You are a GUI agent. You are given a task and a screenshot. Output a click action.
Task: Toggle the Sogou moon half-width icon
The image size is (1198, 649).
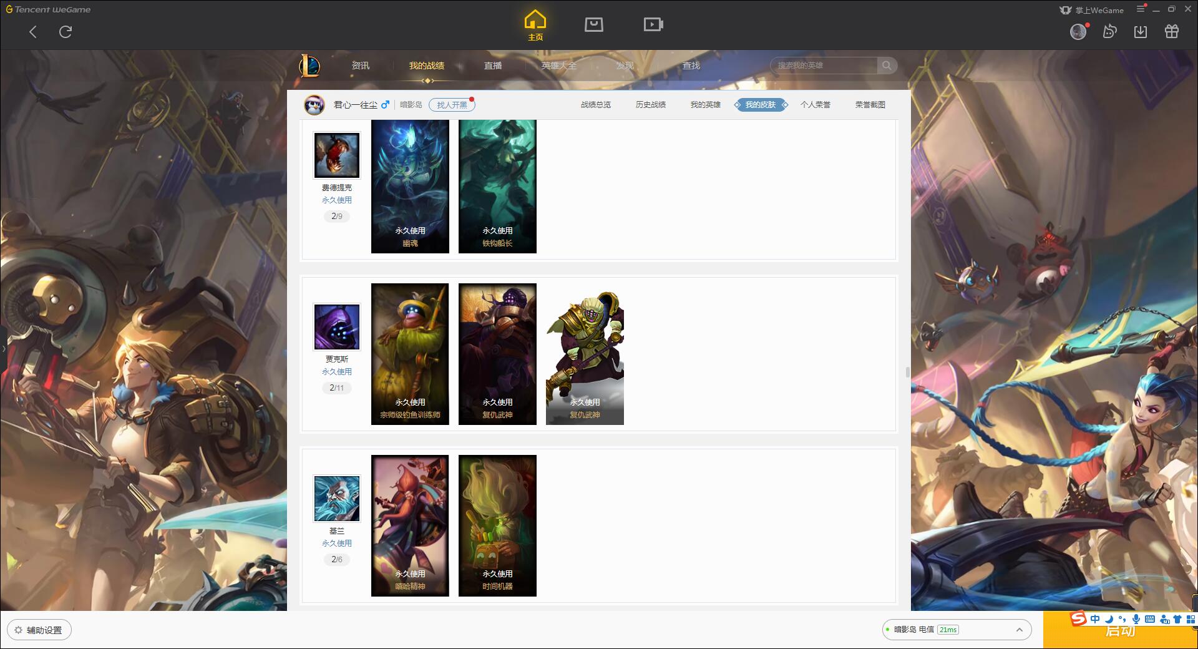pyautogui.click(x=1109, y=619)
